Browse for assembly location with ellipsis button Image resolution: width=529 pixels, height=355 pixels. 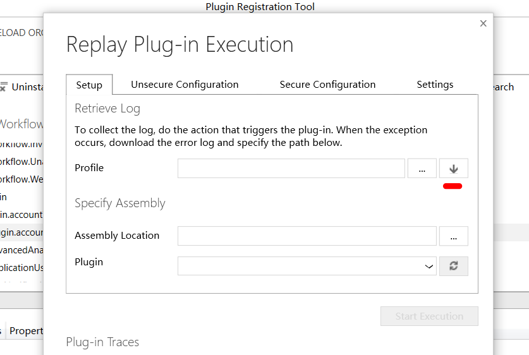tap(453, 236)
